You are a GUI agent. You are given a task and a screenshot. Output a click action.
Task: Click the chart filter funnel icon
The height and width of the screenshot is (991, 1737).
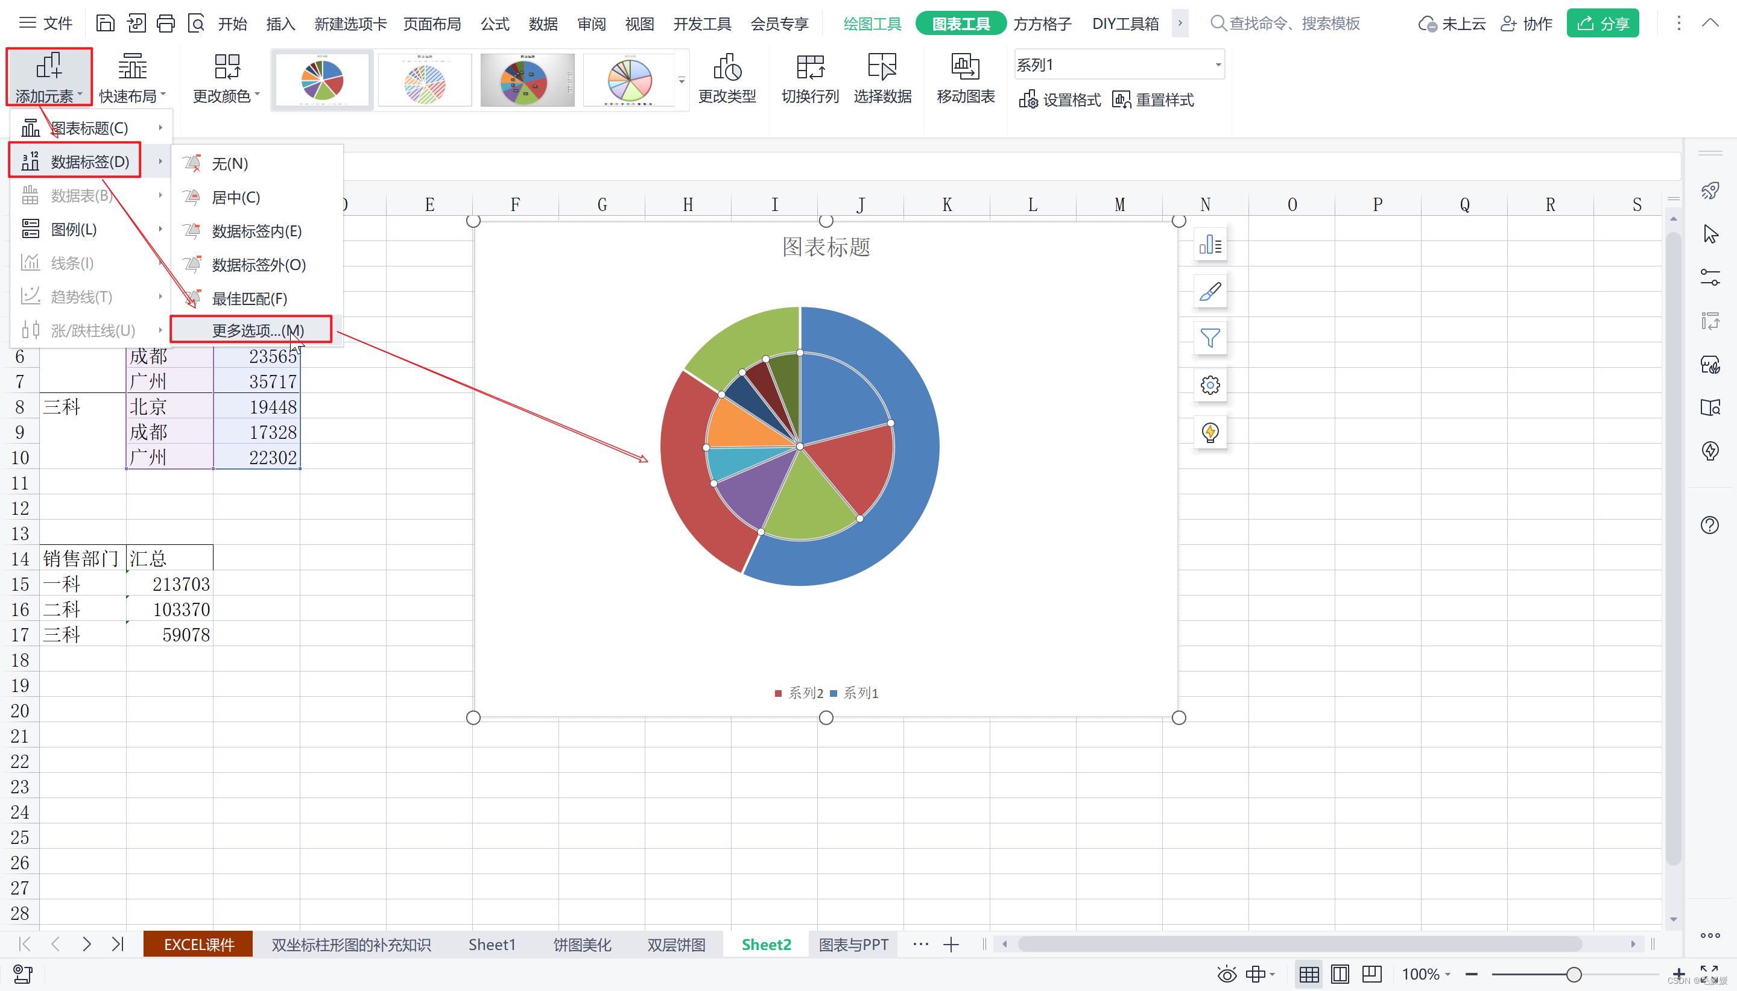[1210, 338]
